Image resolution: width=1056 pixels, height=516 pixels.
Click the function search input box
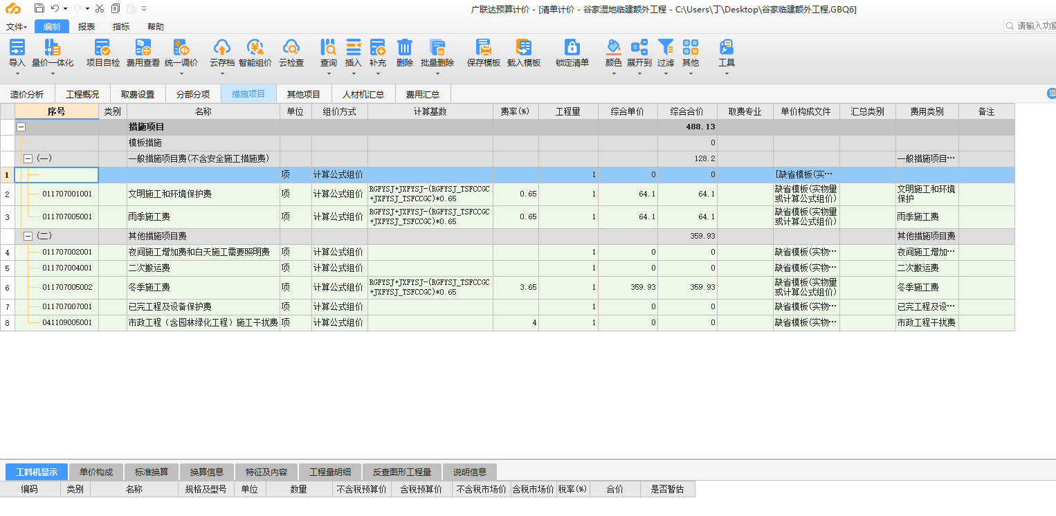1030,26
